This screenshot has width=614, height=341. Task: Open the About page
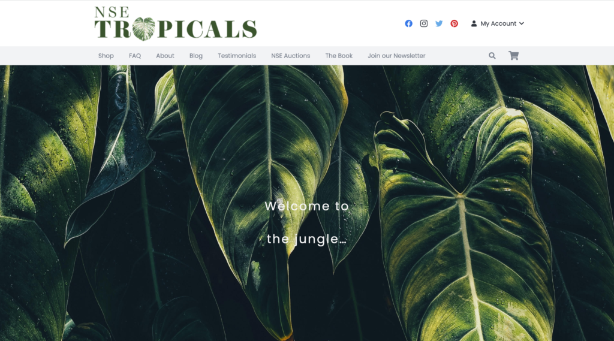click(x=165, y=56)
